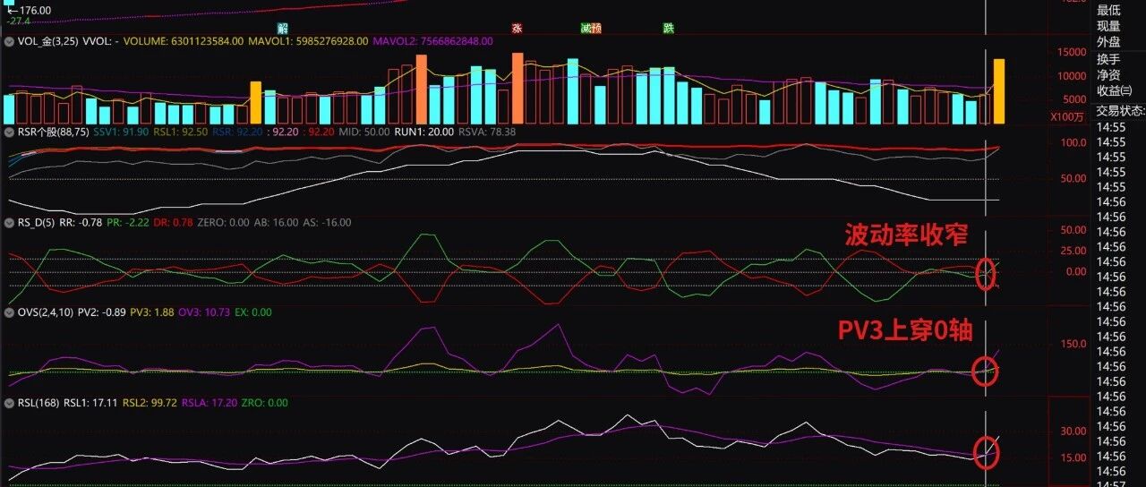Image resolution: width=1146 pixels, height=487 pixels.
Task: Click the 换手 field in quote sidebar
Action: tap(1108, 59)
